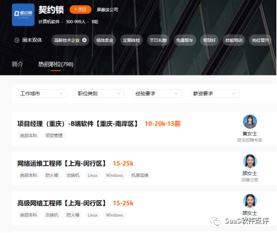Click the WeChat watermark icon
Viewport: 277px width, 233px height.
tap(215, 221)
